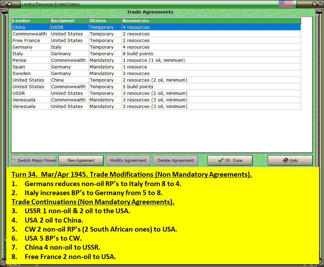
Task: Select the United States to Commonwealth row
Action: click(156, 87)
